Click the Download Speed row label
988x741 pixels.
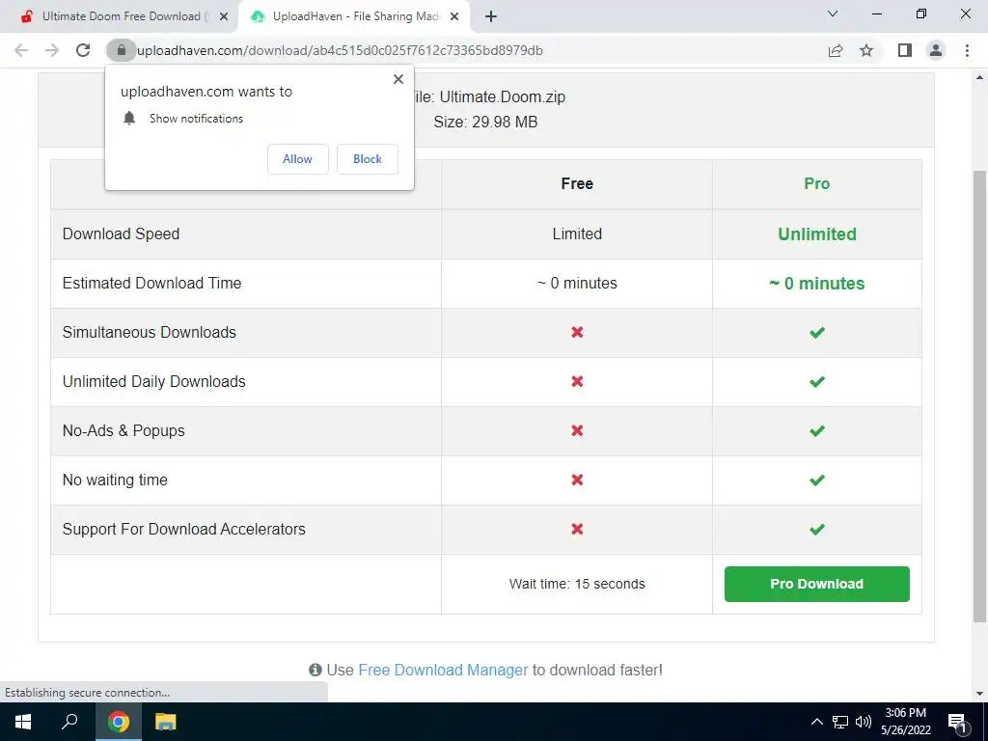(121, 233)
